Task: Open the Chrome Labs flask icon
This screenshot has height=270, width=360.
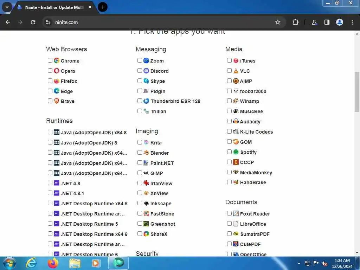Action: pos(314,22)
